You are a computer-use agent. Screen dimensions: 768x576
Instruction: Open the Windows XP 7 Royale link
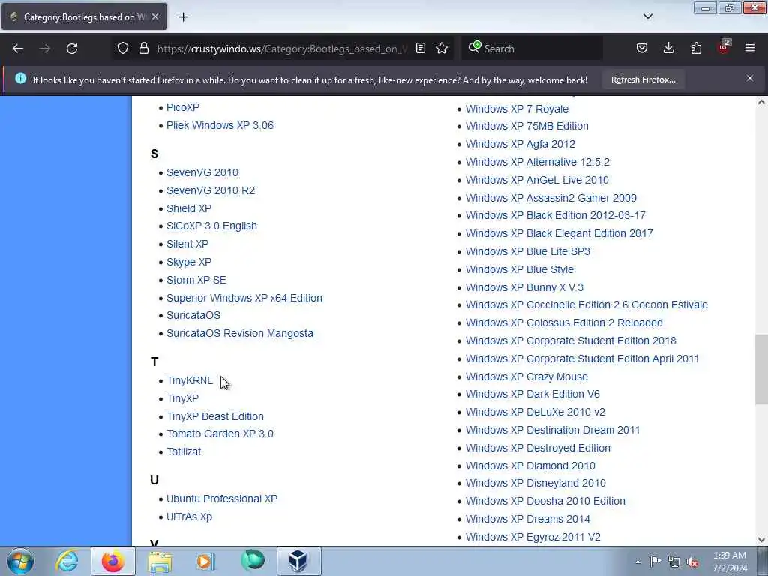click(x=517, y=109)
